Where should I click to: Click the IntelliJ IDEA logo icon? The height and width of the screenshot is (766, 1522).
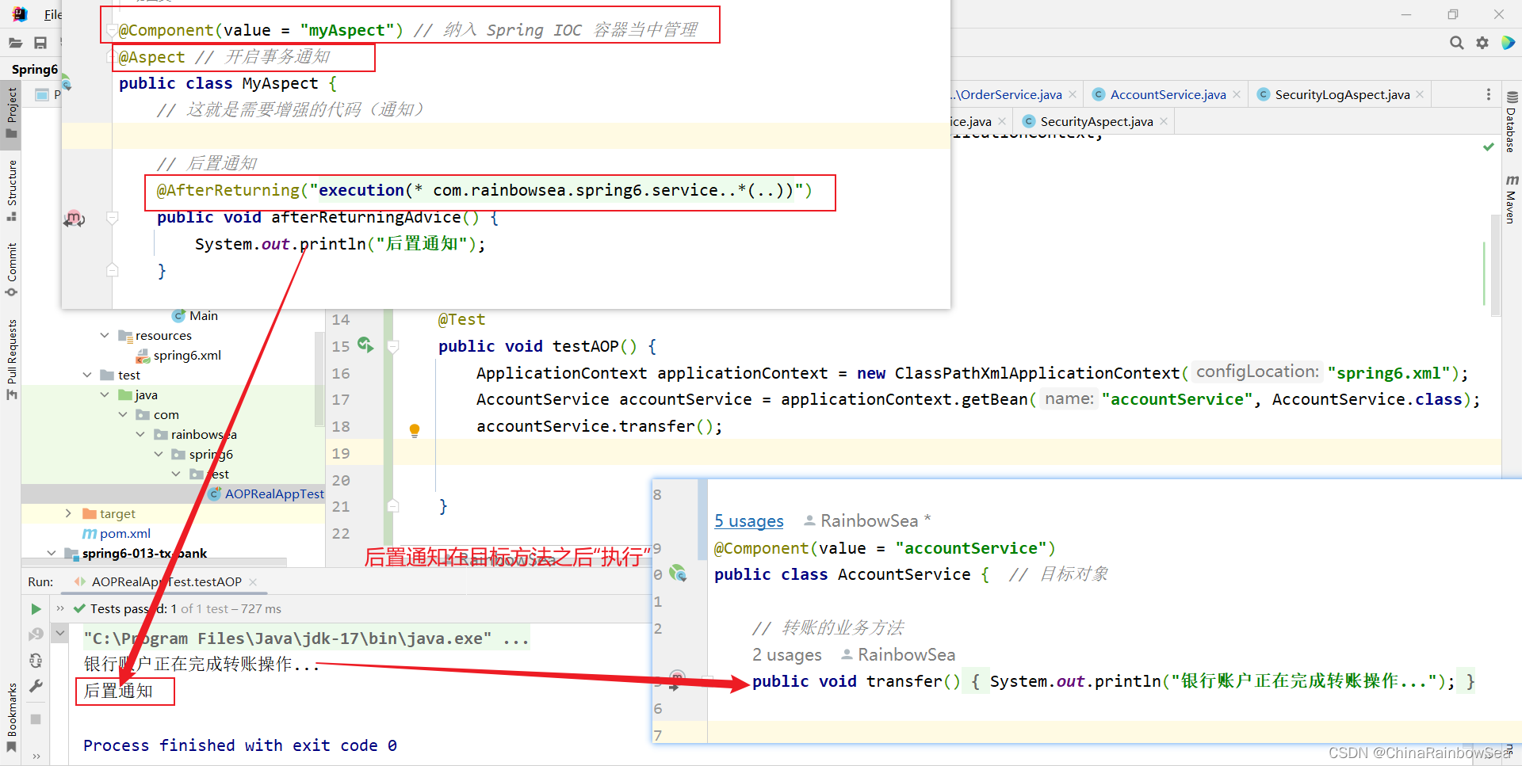[x=20, y=13]
